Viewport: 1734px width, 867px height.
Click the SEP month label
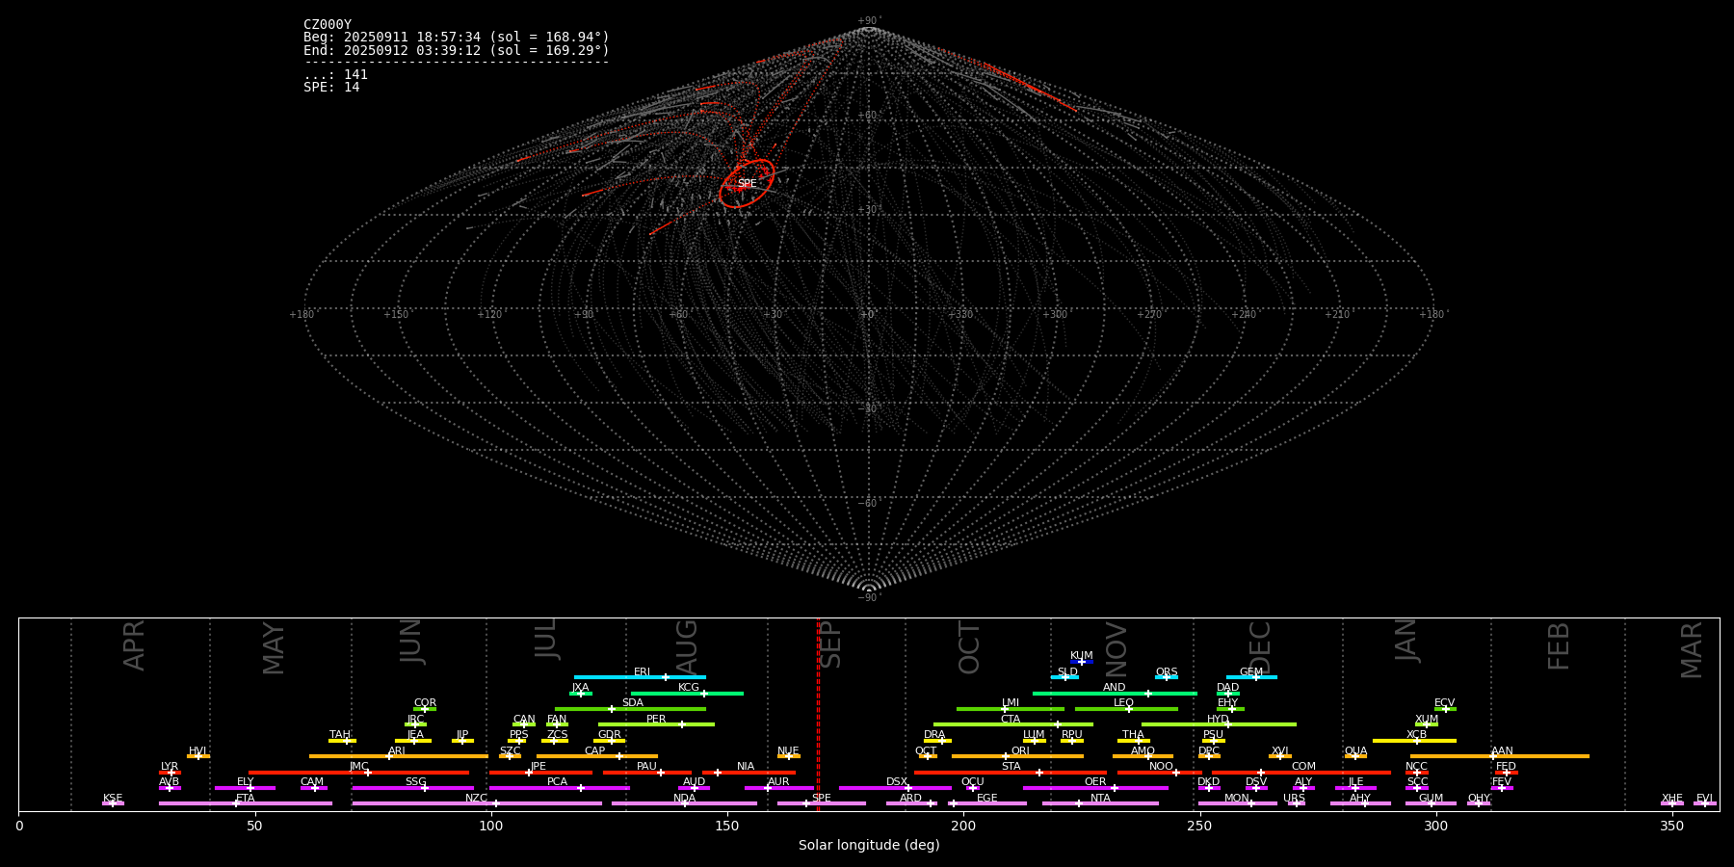click(829, 644)
